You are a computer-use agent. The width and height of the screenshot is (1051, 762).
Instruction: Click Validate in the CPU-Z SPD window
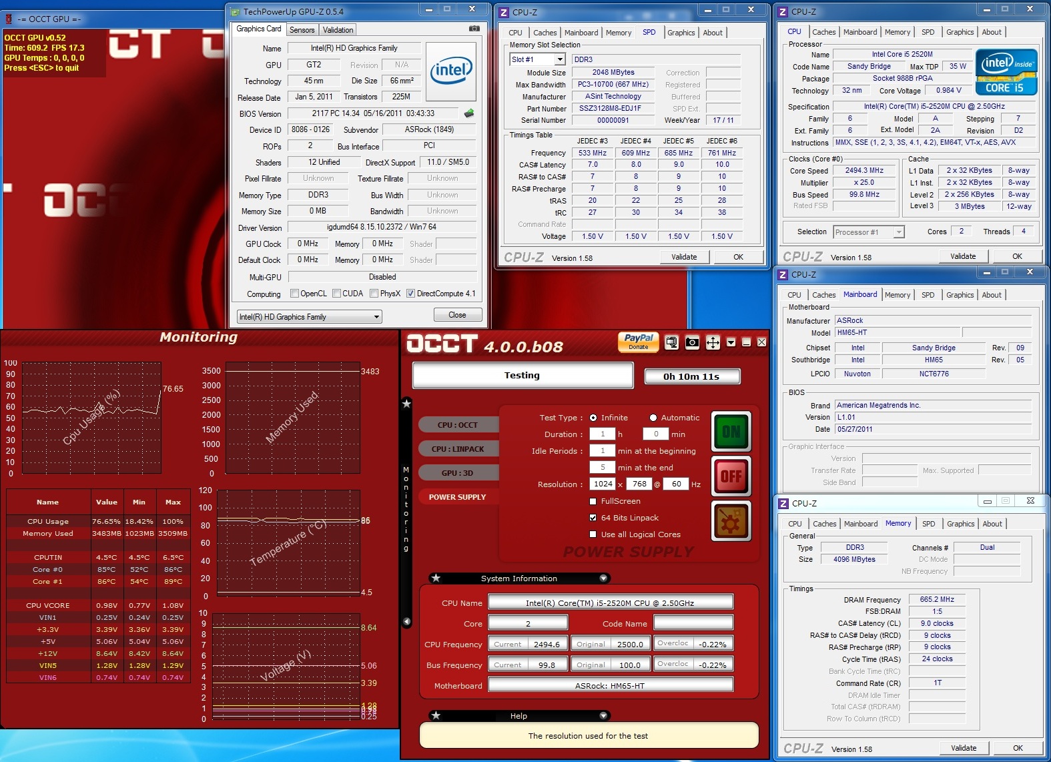pyautogui.click(x=683, y=257)
